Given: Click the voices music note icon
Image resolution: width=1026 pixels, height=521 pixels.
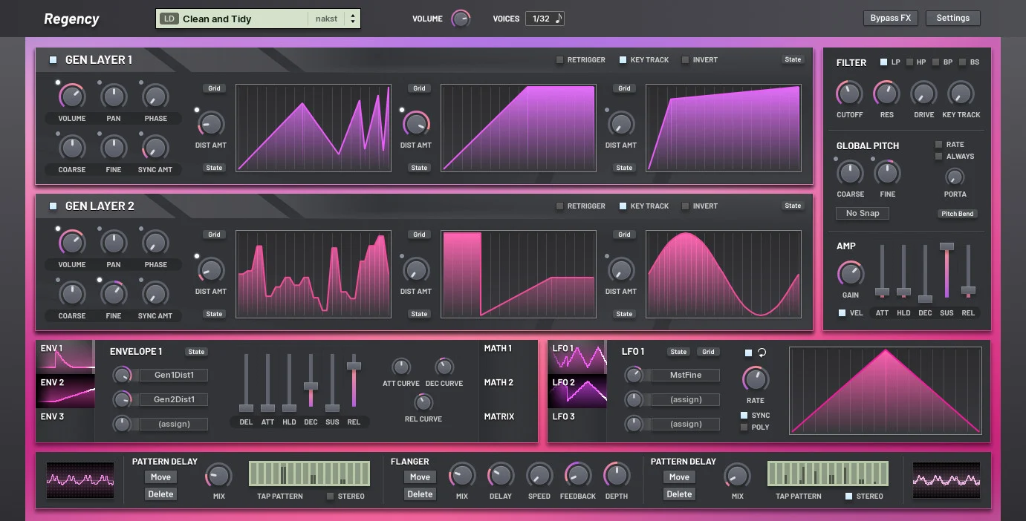Looking at the screenshot, I should pos(559,19).
